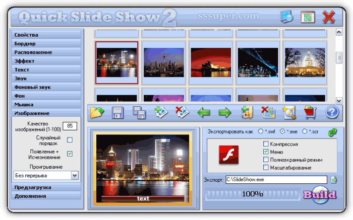Expand the Текст section
This screenshot has width=353, height=220.
(x=46, y=70)
